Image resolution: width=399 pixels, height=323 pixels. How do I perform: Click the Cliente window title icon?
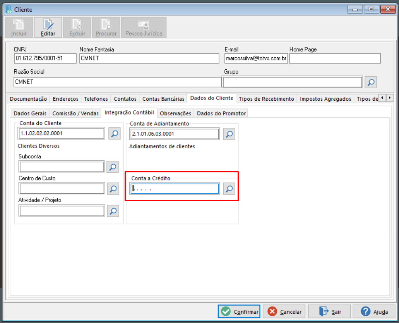point(9,9)
